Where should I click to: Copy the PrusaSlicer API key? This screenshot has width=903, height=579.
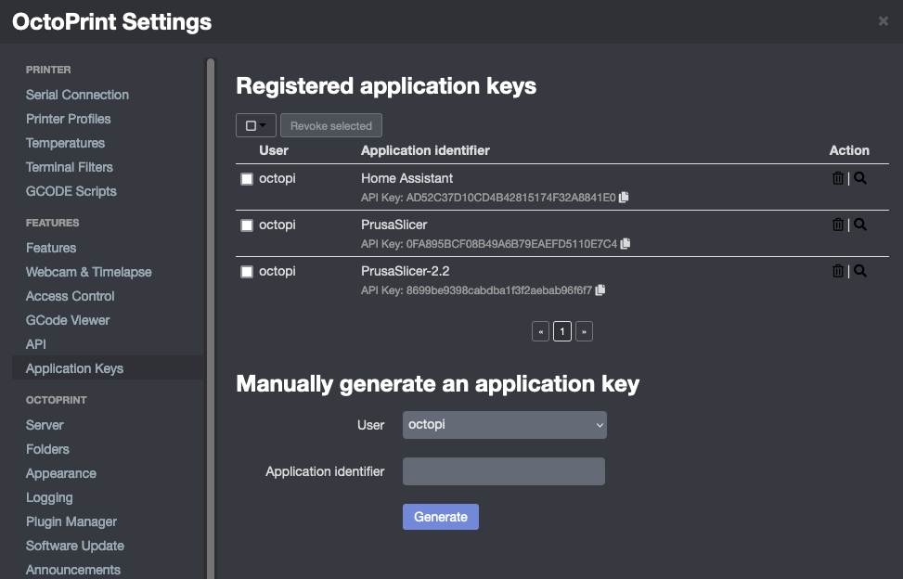pos(626,243)
